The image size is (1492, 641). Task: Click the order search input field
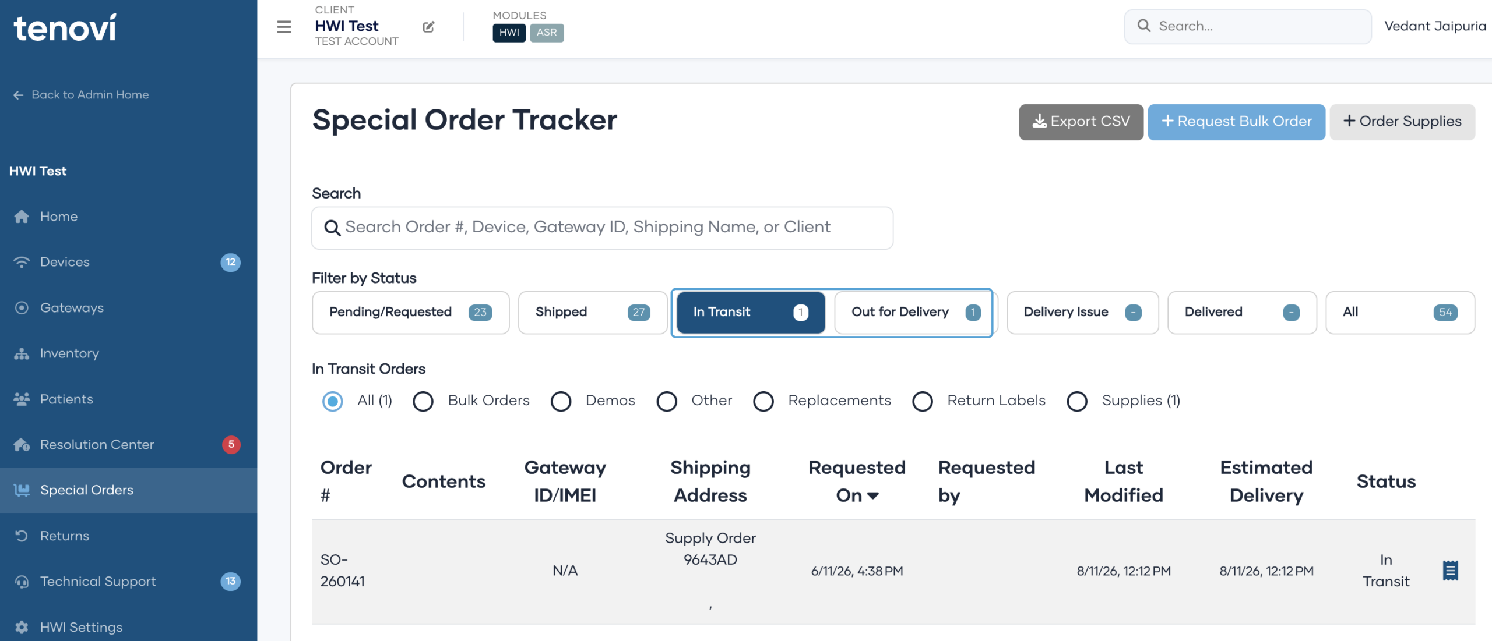(602, 228)
